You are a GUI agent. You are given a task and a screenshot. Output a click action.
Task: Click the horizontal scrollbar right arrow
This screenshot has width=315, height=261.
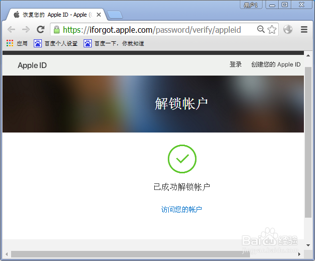tap(299, 254)
